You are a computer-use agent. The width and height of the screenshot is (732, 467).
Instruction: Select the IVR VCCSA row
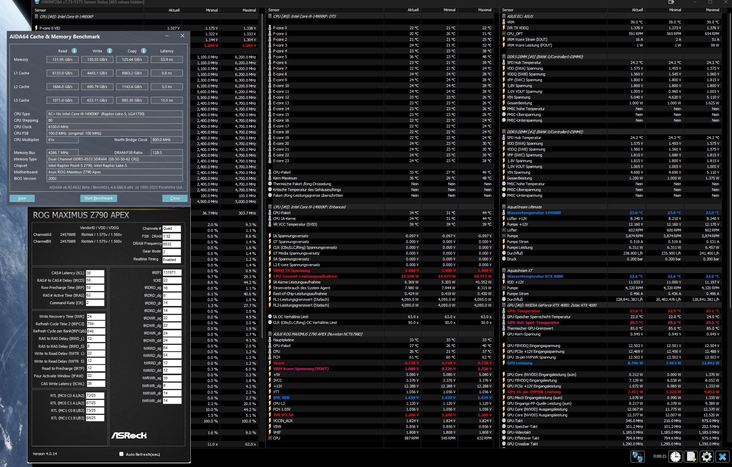(380, 415)
